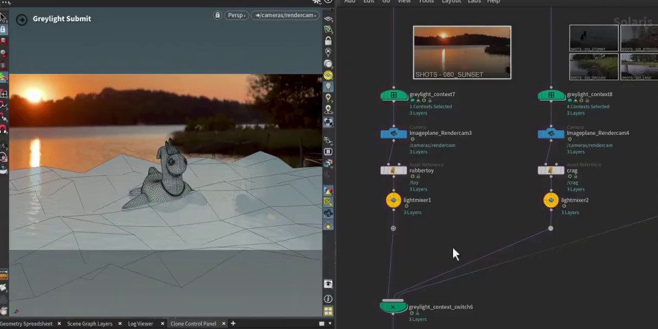Click the SHOTS STORMY thumbnail image
The height and width of the screenshot is (329, 658).
(594, 38)
